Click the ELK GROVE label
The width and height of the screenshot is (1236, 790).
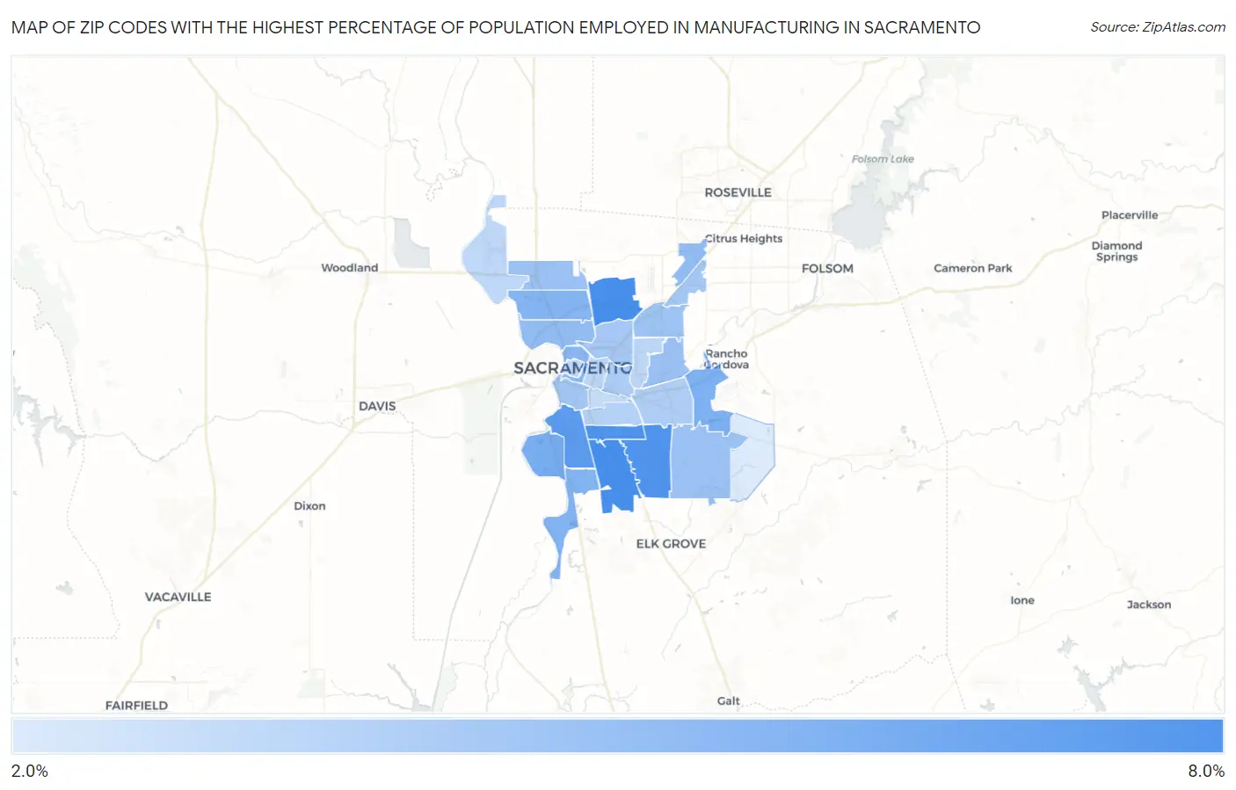click(x=671, y=544)
